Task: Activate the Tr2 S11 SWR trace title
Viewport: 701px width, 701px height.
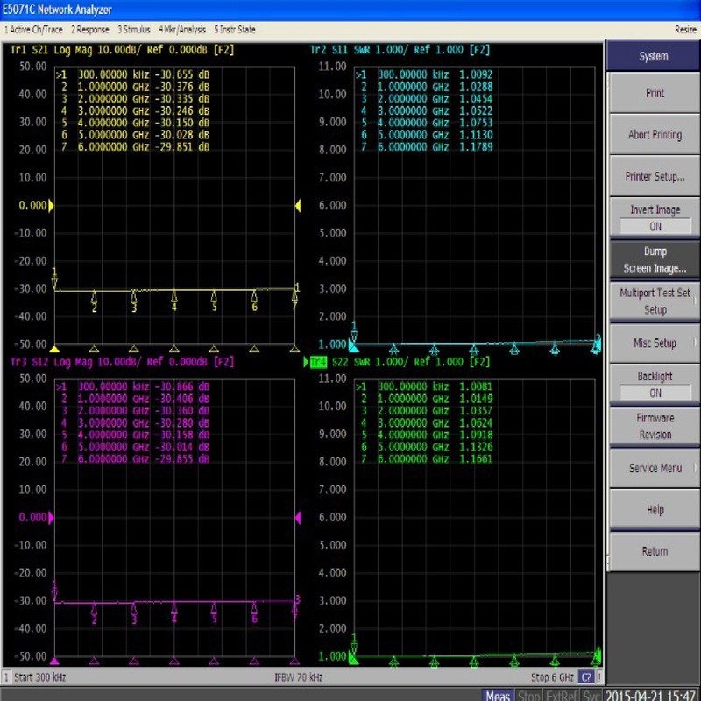Action: pos(400,50)
